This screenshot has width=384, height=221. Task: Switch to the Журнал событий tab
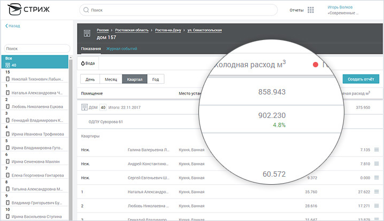click(x=122, y=49)
